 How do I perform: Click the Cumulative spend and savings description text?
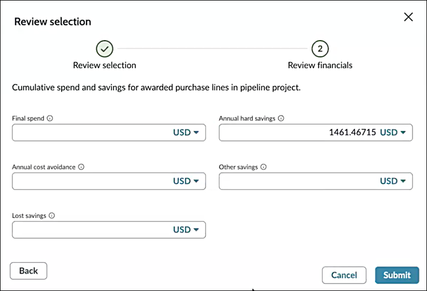click(156, 88)
